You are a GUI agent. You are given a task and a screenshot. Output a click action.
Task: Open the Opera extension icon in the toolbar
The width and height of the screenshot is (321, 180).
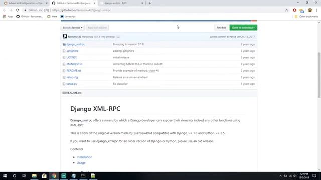click(x=294, y=10)
